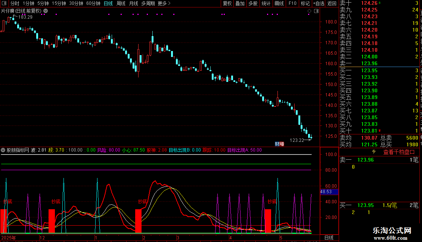Toggle the split window icon above chart
The height and width of the screenshot is (242, 422).
pos(316,11)
